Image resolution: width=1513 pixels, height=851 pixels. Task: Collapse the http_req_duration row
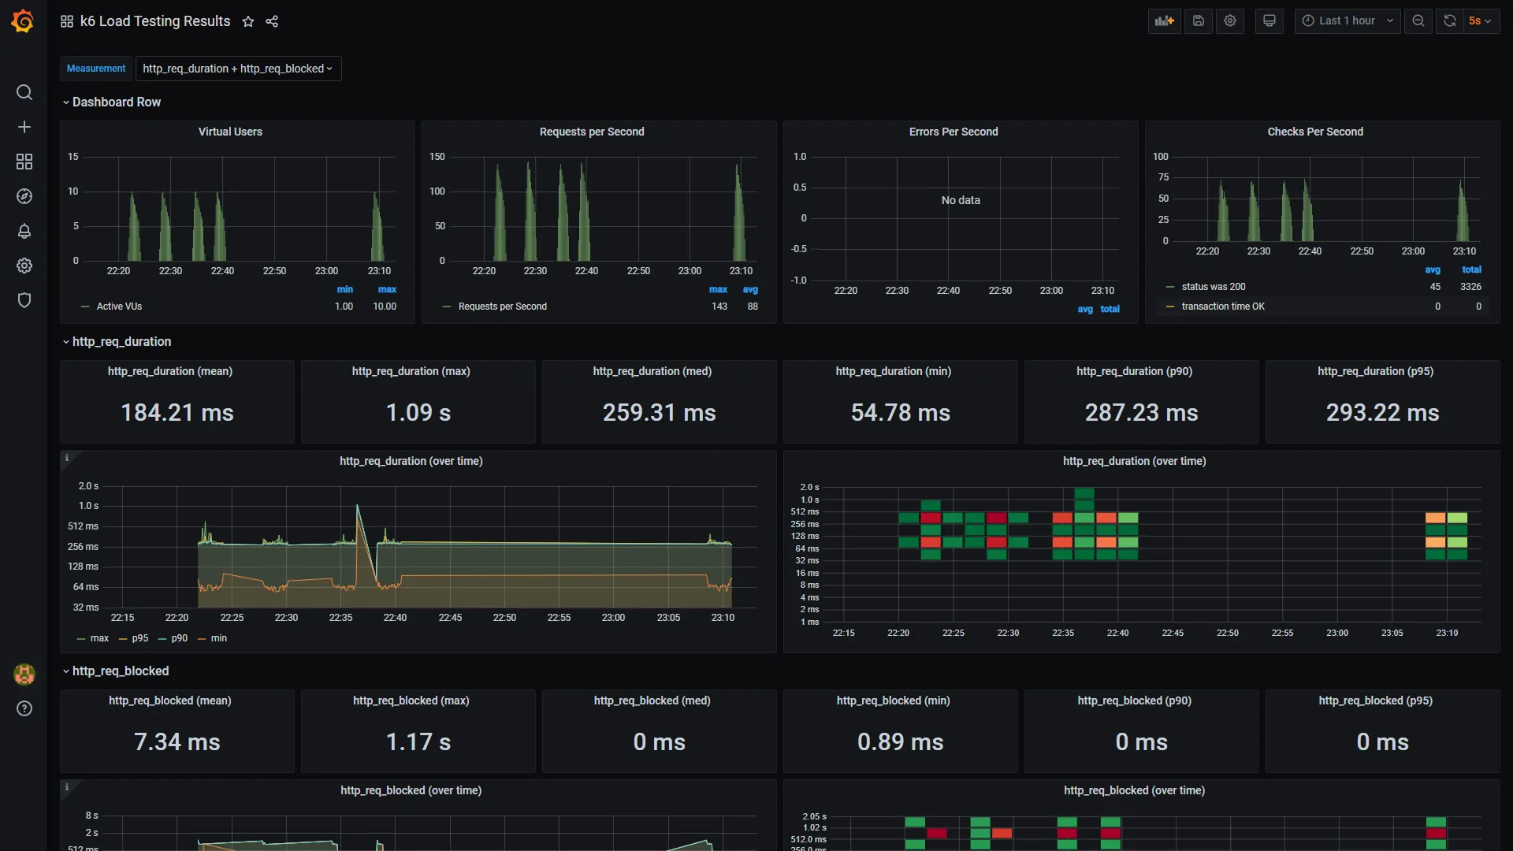click(x=117, y=341)
